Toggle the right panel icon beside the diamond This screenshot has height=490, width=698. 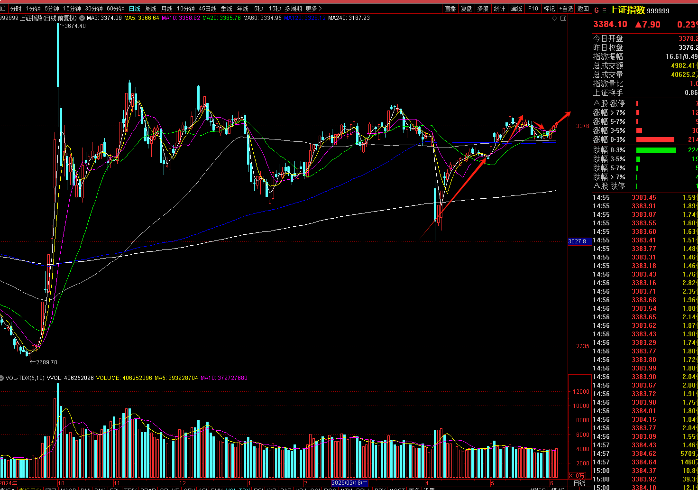[563, 18]
